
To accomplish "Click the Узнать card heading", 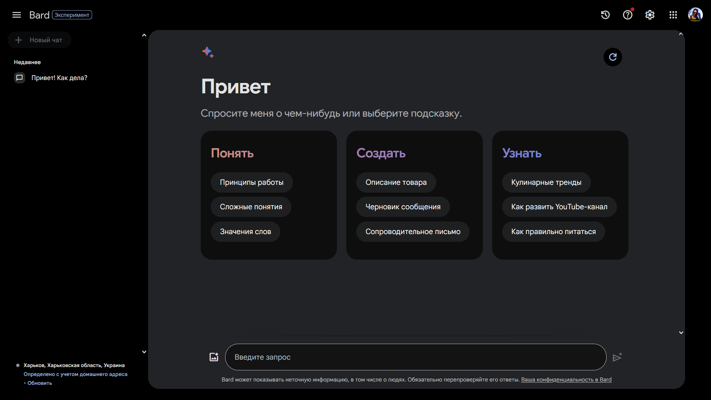I will pyautogui.click(x=522, y=153).
